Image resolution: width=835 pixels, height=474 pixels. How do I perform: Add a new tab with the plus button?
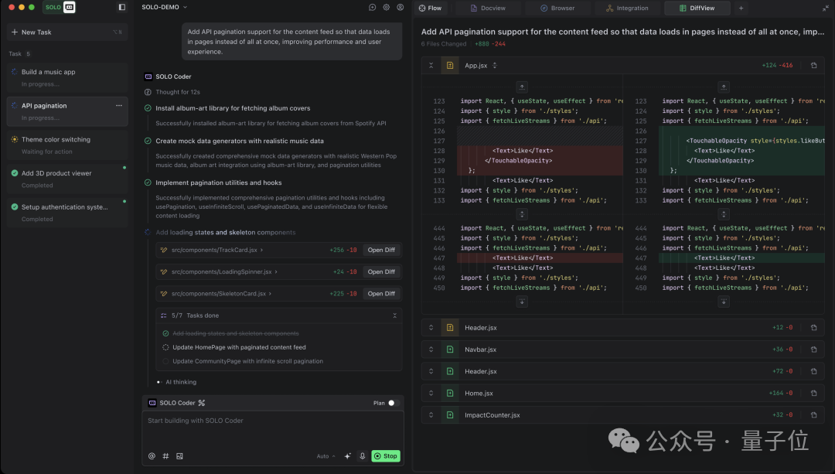pos(741,8)
